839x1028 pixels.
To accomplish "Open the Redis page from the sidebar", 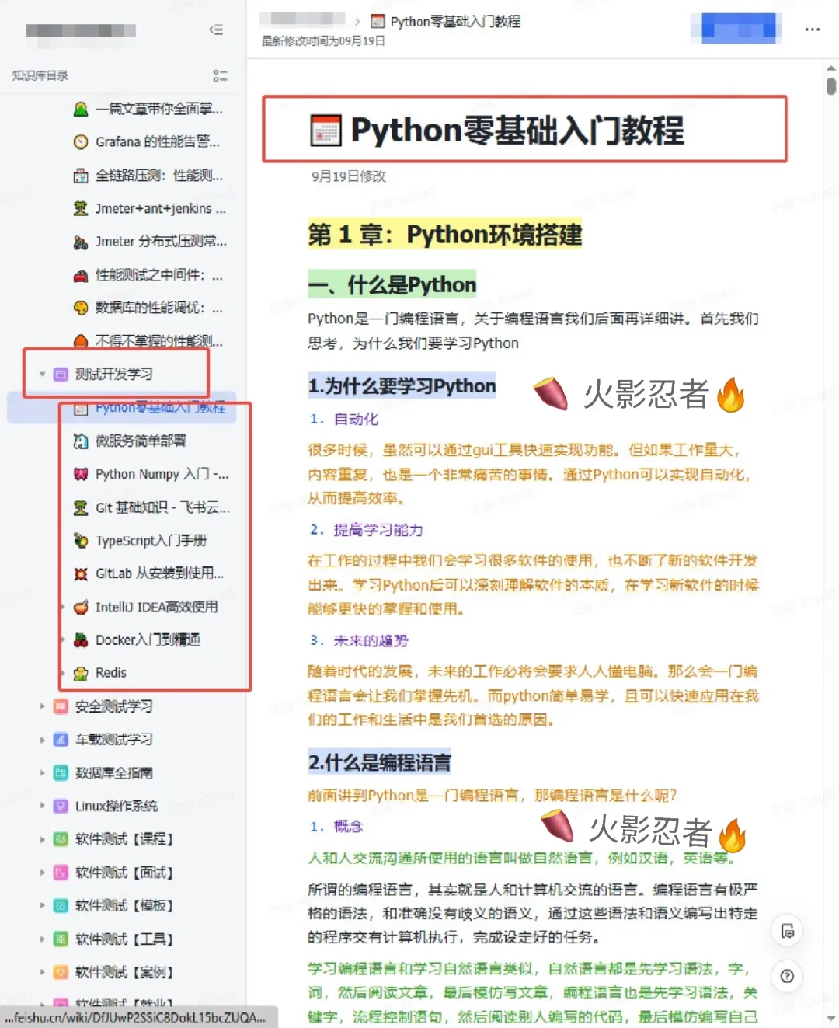I will [x=107, y=672].
